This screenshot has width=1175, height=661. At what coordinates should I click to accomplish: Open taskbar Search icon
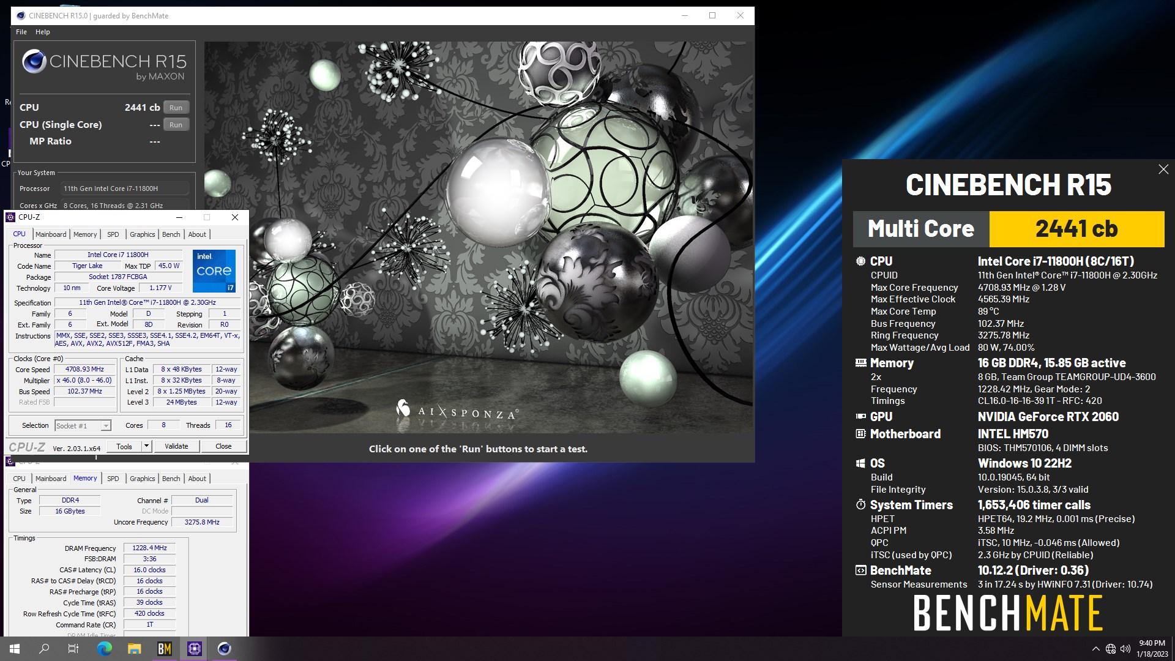pos(44,649)
